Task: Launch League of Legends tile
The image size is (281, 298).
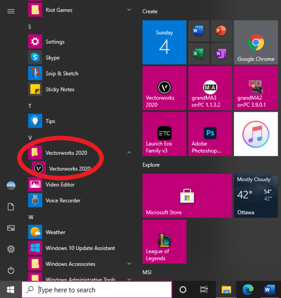Action: (164, 242)
